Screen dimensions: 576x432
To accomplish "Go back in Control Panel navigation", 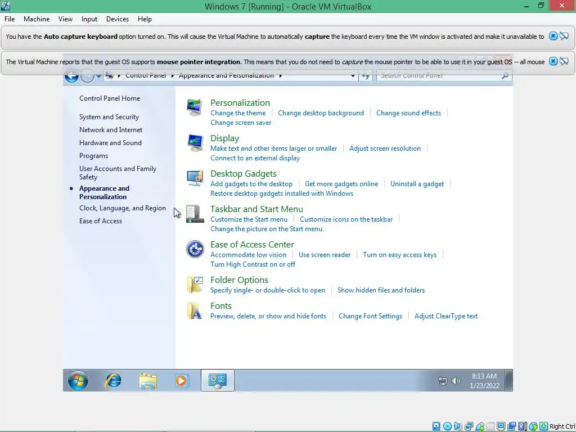I will [71, 76].
